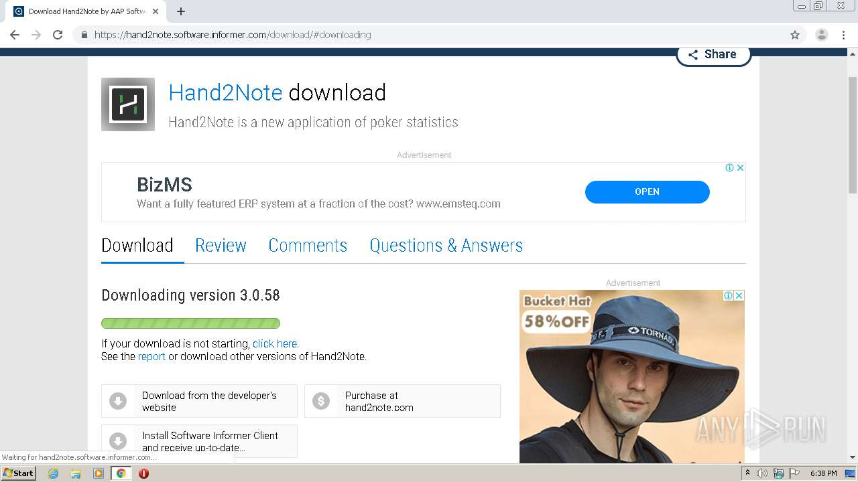858x482 pixels.
Task: Open the Hand2Note title link
Action: [x=225, y=92]
